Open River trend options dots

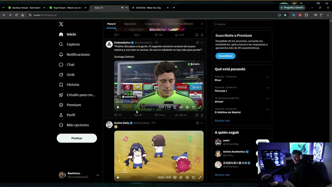click(268, 77)
